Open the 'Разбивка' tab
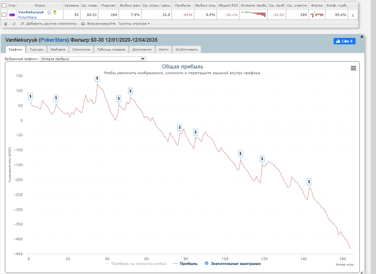 (58, 49)
